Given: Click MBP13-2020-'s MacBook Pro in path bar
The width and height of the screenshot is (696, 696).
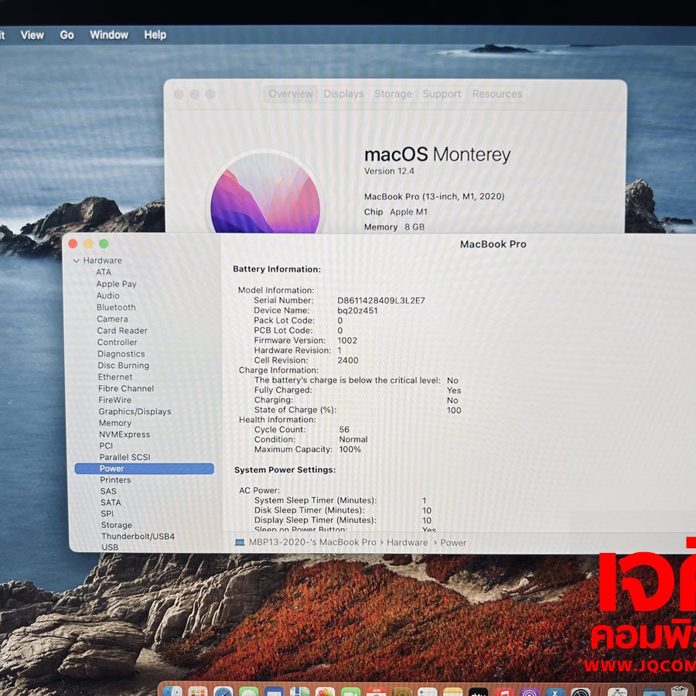Looking at the screenshot, I should pos(312,542).
